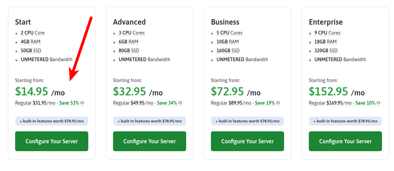Click the 18GB RAM spec link
This screenshot has width=394, height=171.
coord(326,42)
